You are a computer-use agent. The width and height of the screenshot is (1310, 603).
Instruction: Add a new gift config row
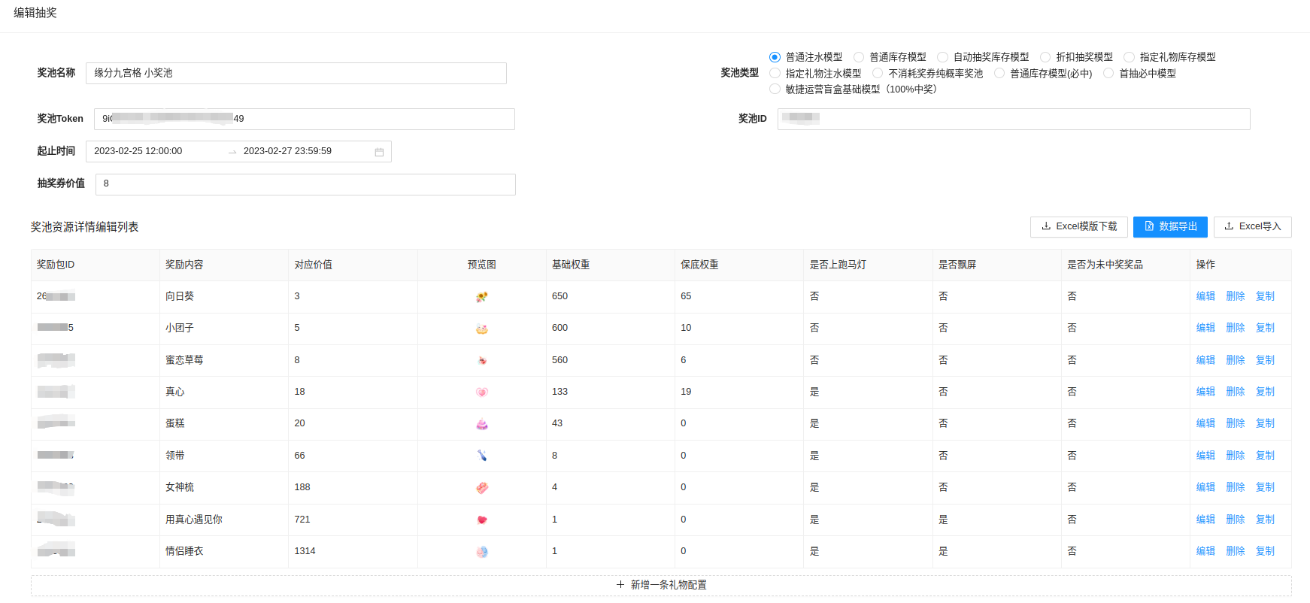[x=661, y=585]
